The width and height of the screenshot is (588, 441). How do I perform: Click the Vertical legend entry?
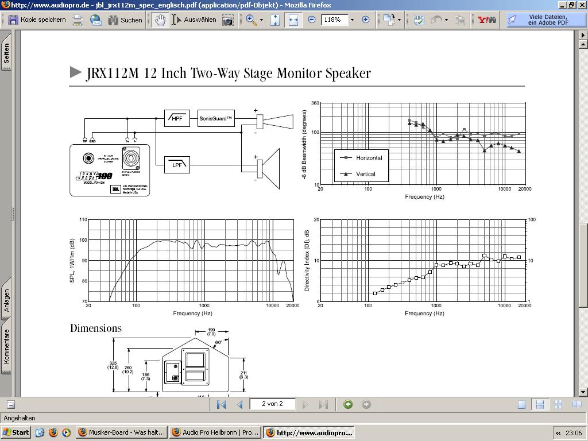[x=358, y=174]
